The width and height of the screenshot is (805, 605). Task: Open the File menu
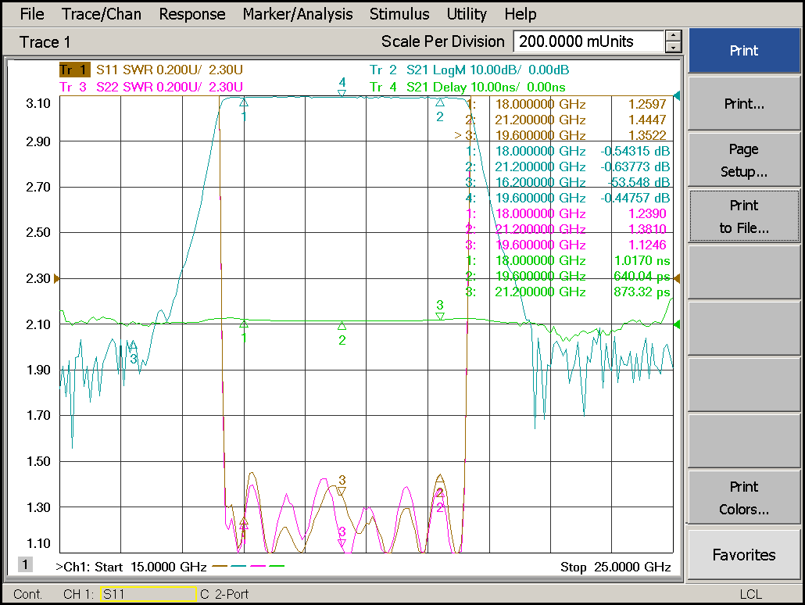[x=31, y=14]
